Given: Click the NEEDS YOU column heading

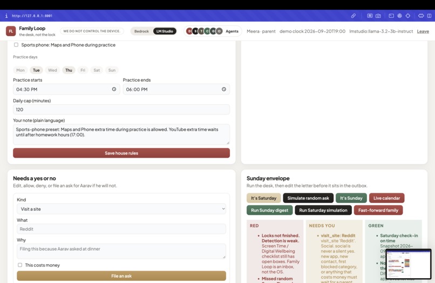Looking at the screenshot, I should [322, 226].
